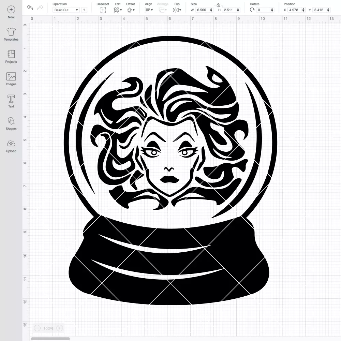
Task: Click the Deselect icon
Action: 103,10
